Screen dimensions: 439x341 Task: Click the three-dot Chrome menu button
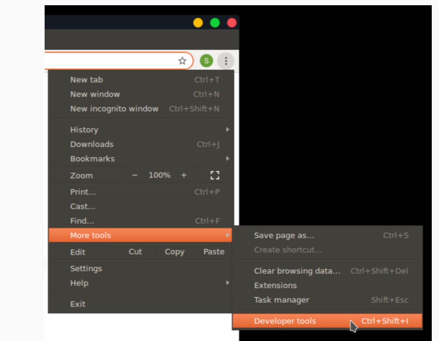pyautogui.click(x=226, y=61)
